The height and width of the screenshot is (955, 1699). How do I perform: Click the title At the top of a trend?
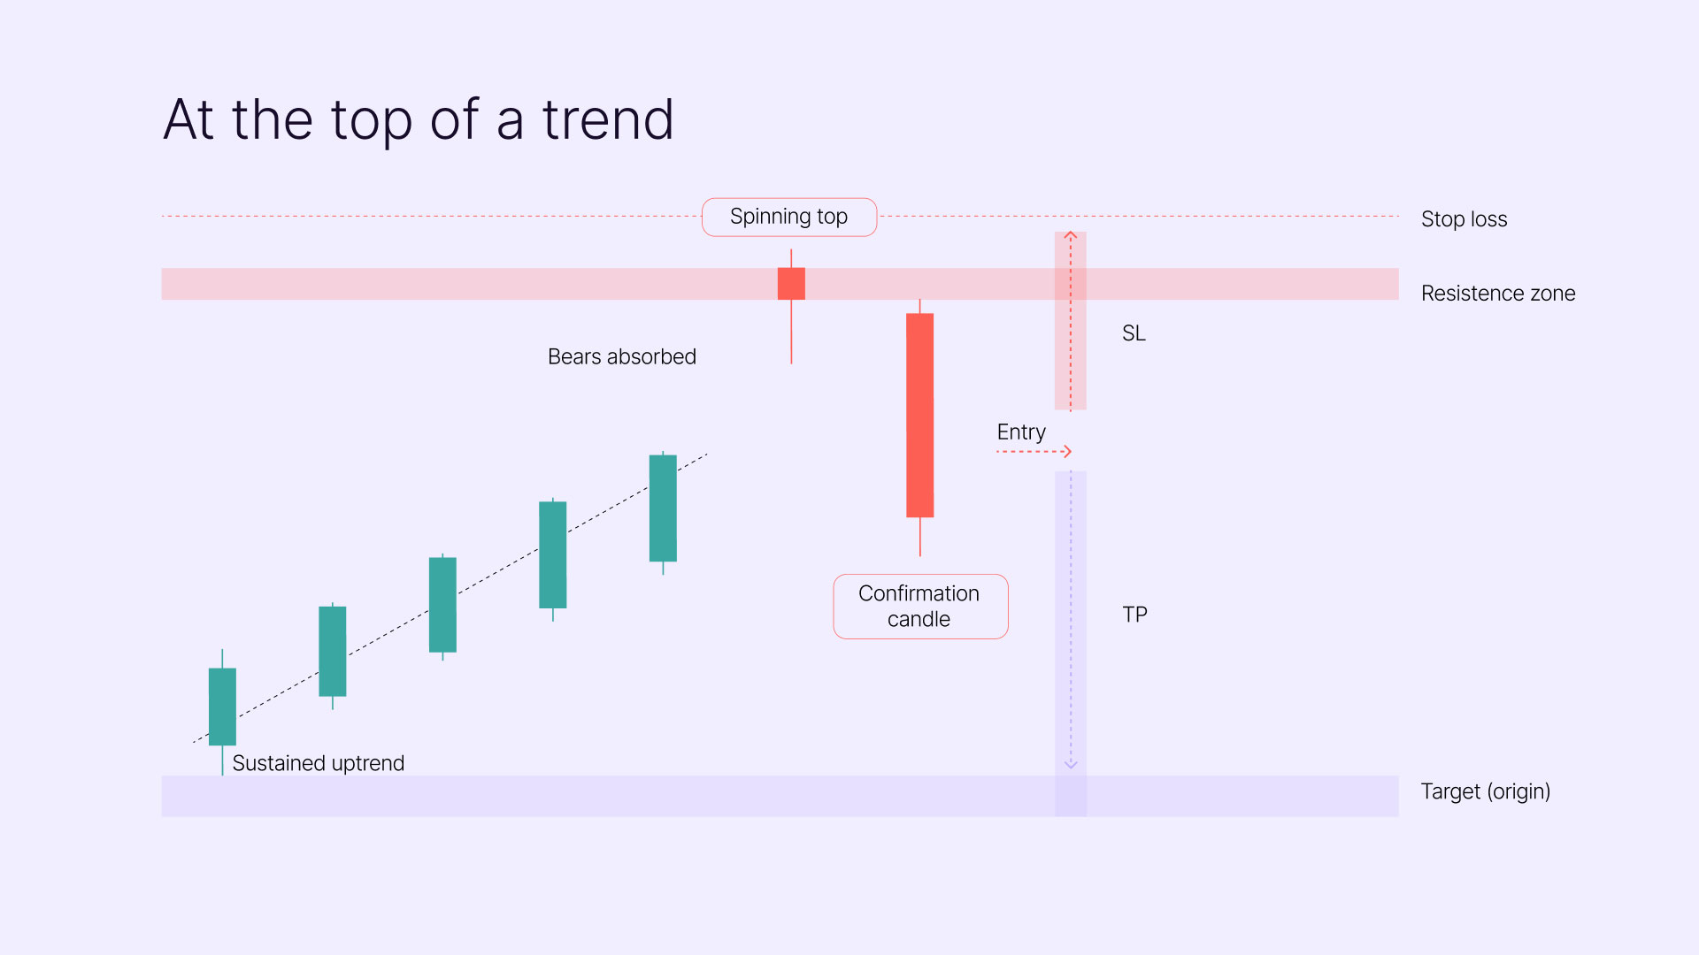(419, 120)
